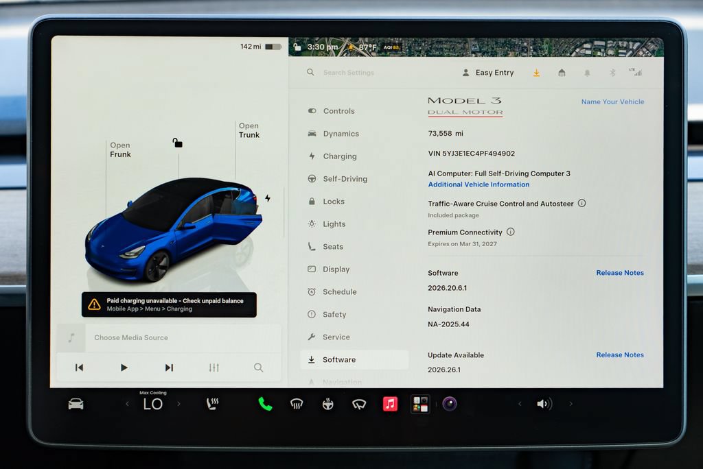Play media with play button
703x469 pixels.
[124, 368]
